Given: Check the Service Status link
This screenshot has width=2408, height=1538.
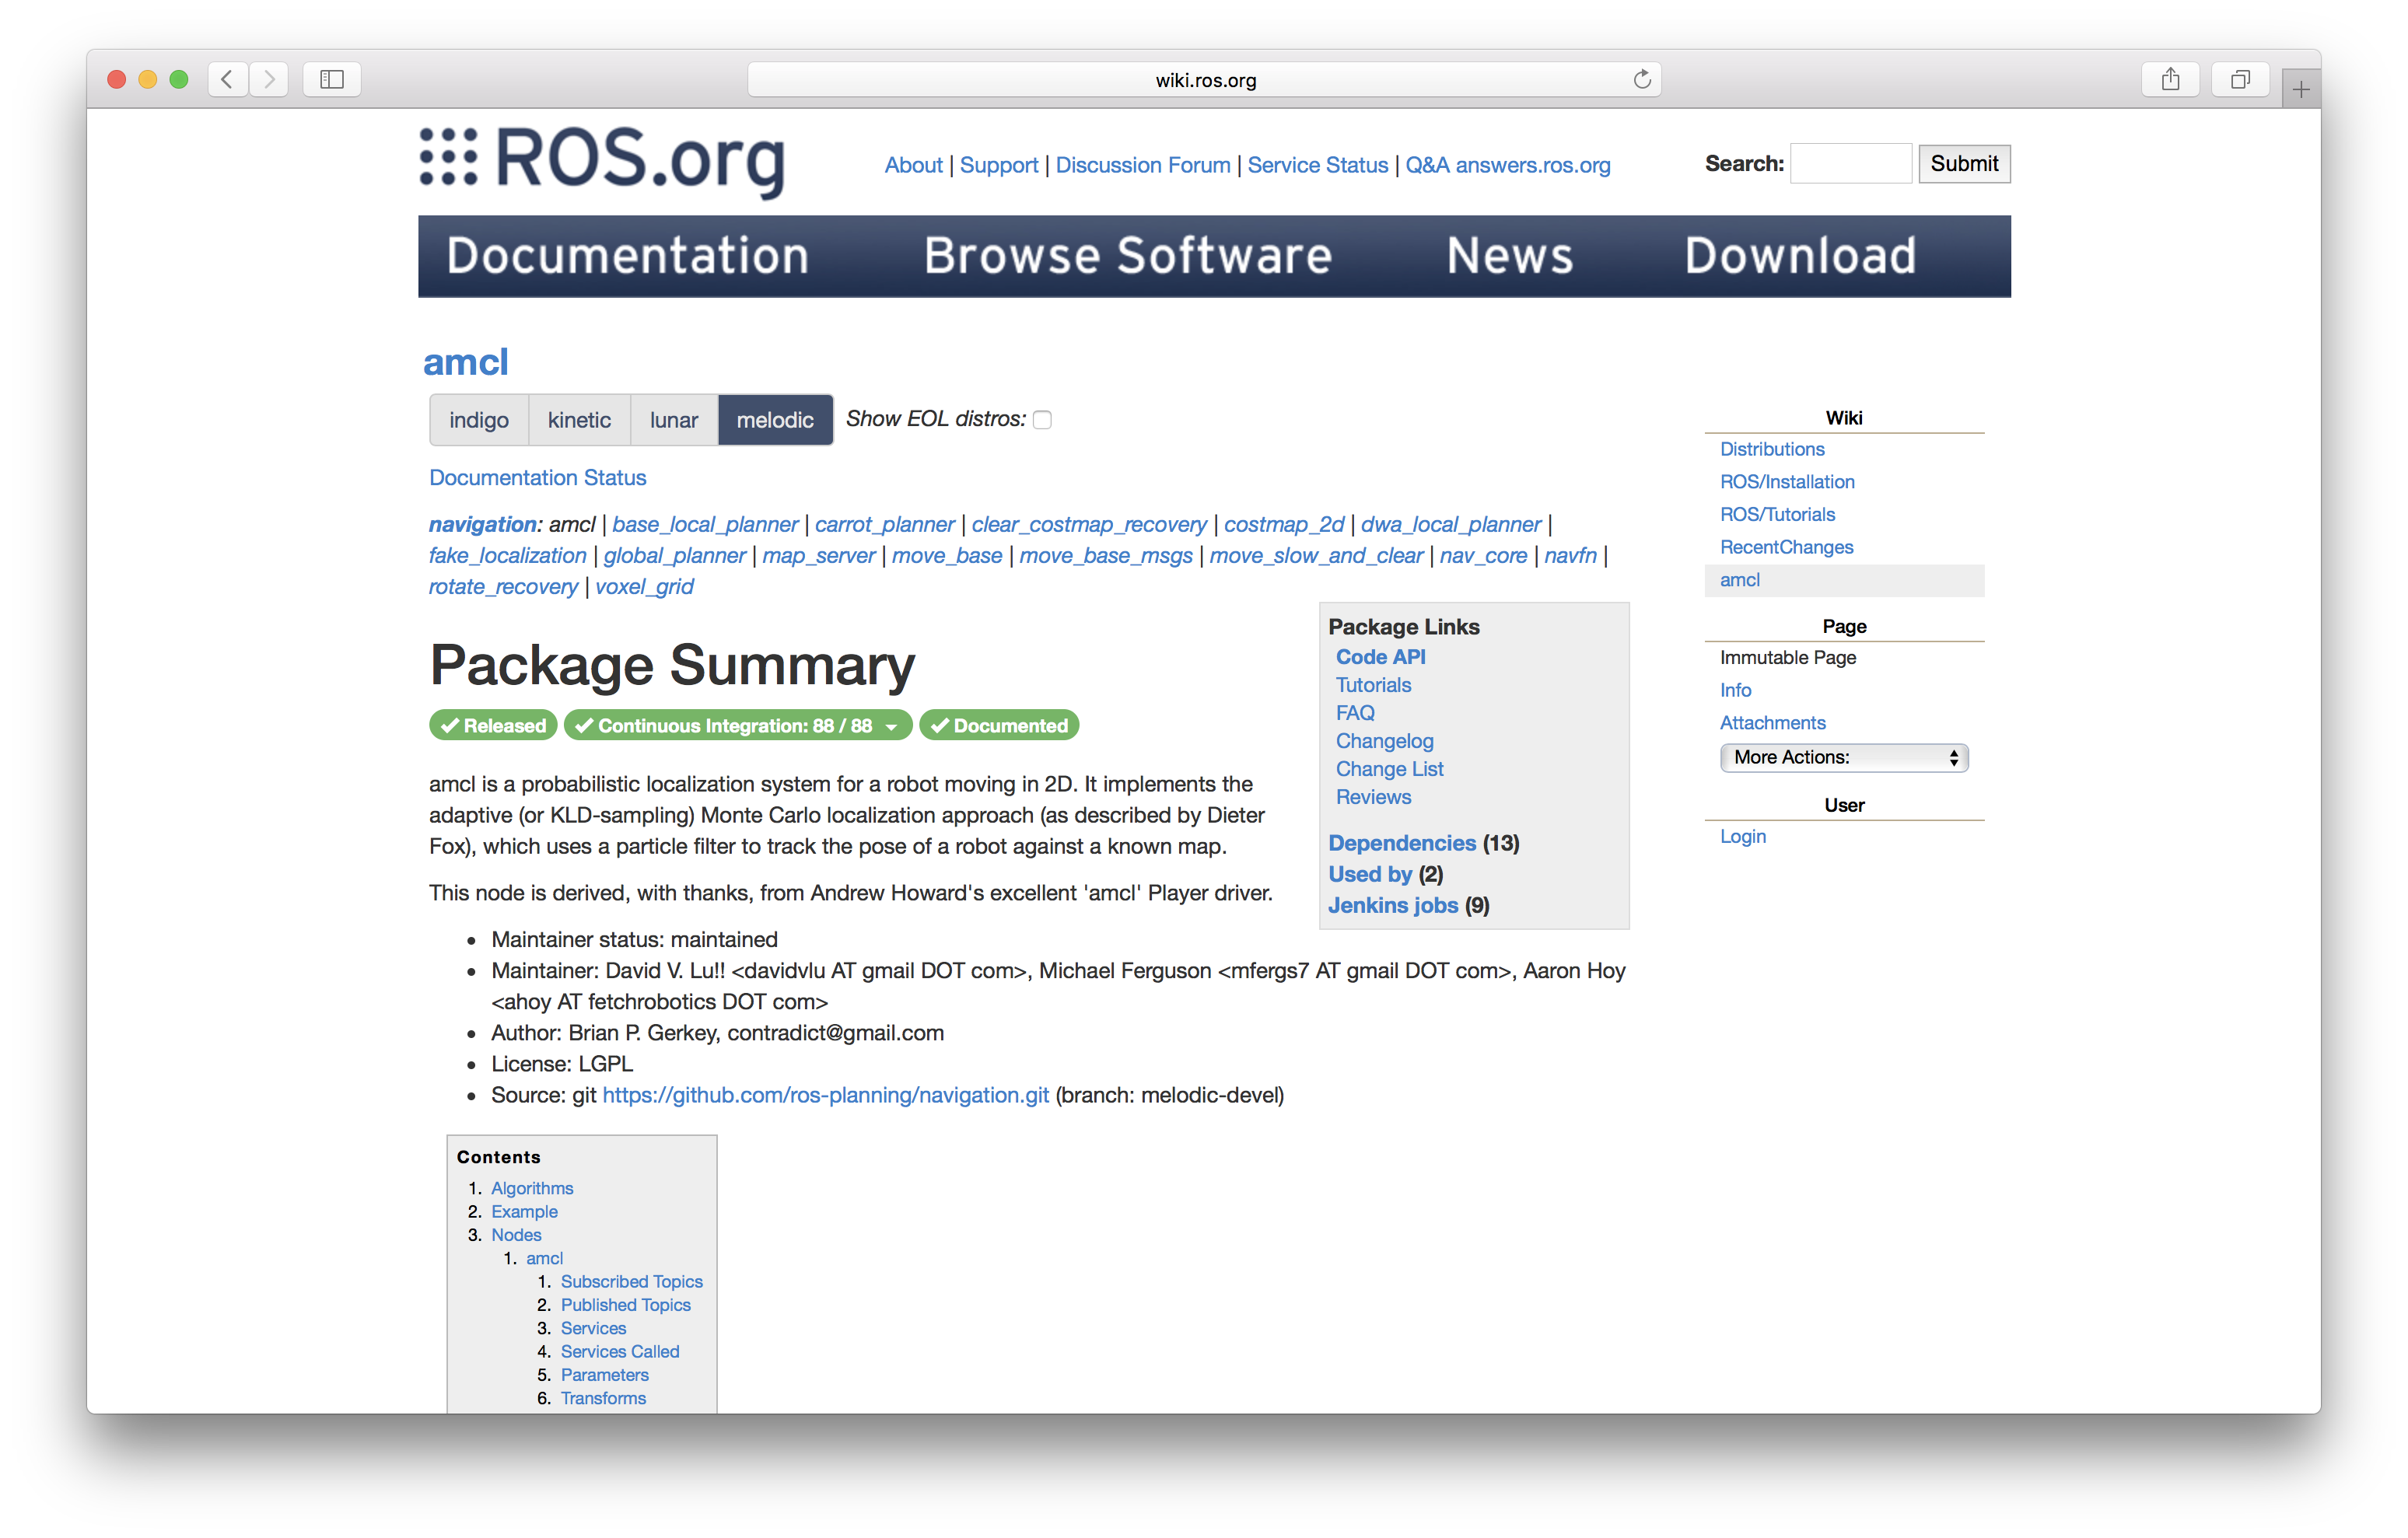Looking at the screenshot, I should click(1317, 165).
